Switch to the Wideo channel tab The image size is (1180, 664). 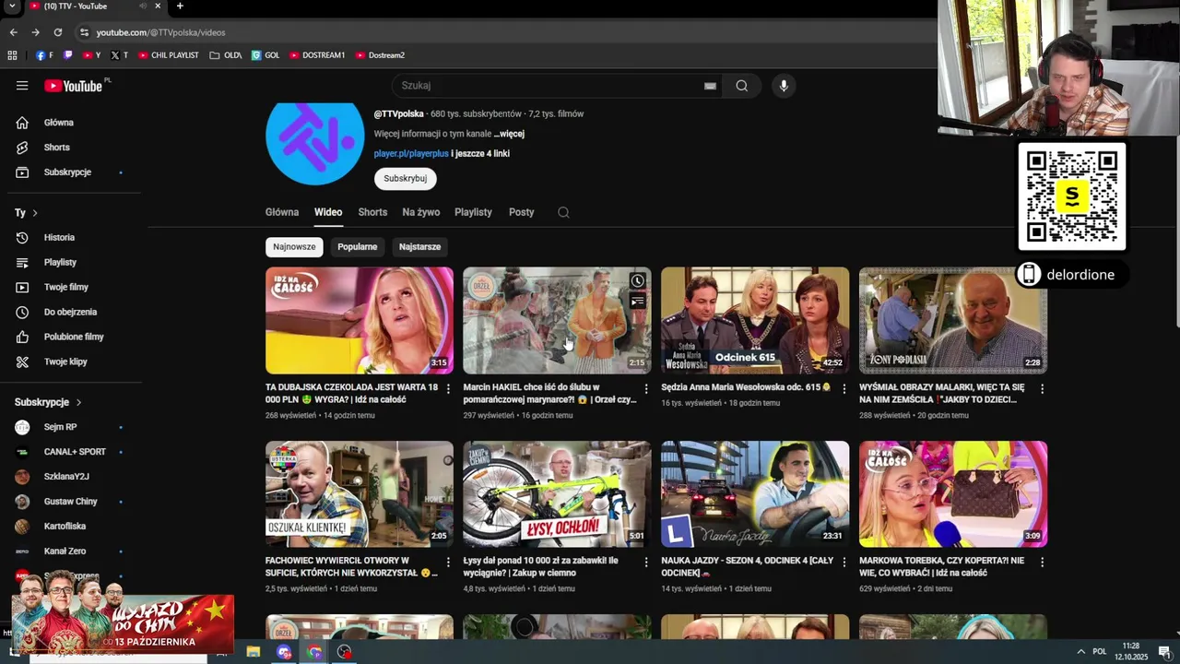tap(328, 212)
